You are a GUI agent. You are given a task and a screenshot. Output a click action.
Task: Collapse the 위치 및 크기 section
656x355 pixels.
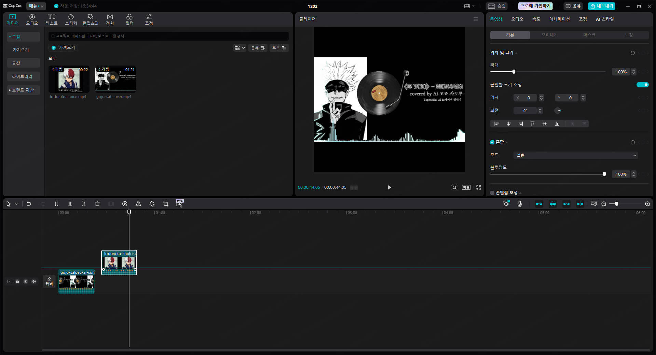click(516, 53)
